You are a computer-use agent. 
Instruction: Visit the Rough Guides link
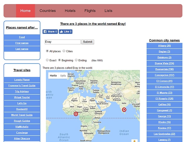pos(22,121)
